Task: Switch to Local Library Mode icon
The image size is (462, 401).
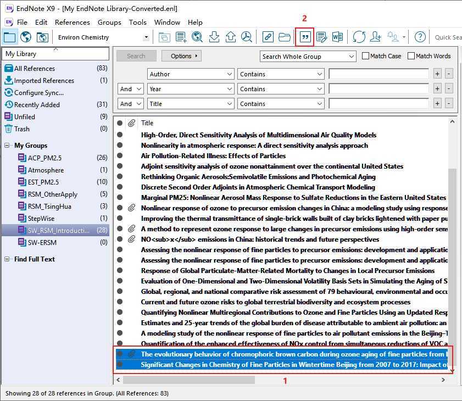Action: (9, 37)
